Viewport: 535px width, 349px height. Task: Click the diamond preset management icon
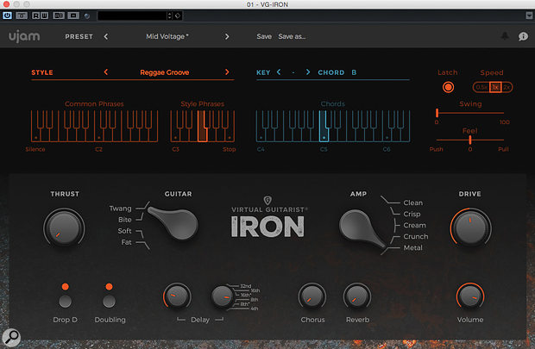click(178, 16)
